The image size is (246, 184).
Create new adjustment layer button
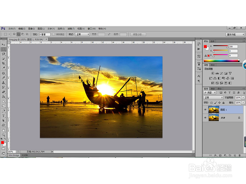pos(225,155)
